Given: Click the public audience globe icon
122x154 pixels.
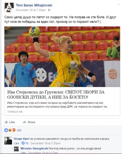Looking at the screenshot, I should (x=49, y=10).
